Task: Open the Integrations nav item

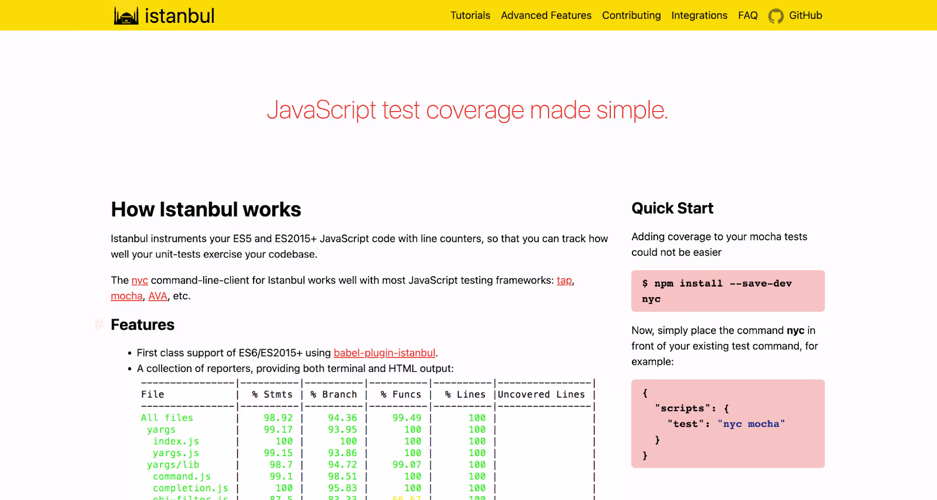Action: (699, 15)
